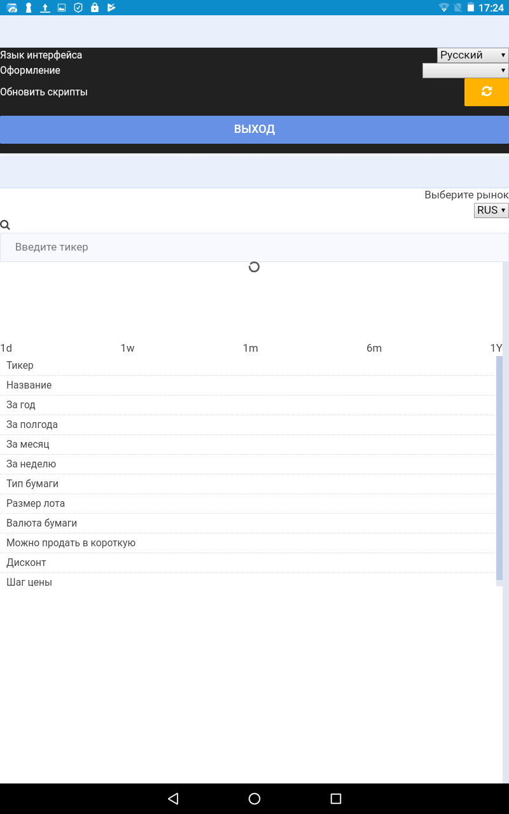The width and height of the screenshot is (509, 814).
Task: Open the Оформление theme dropdown
Action: [x=466, y=71]
